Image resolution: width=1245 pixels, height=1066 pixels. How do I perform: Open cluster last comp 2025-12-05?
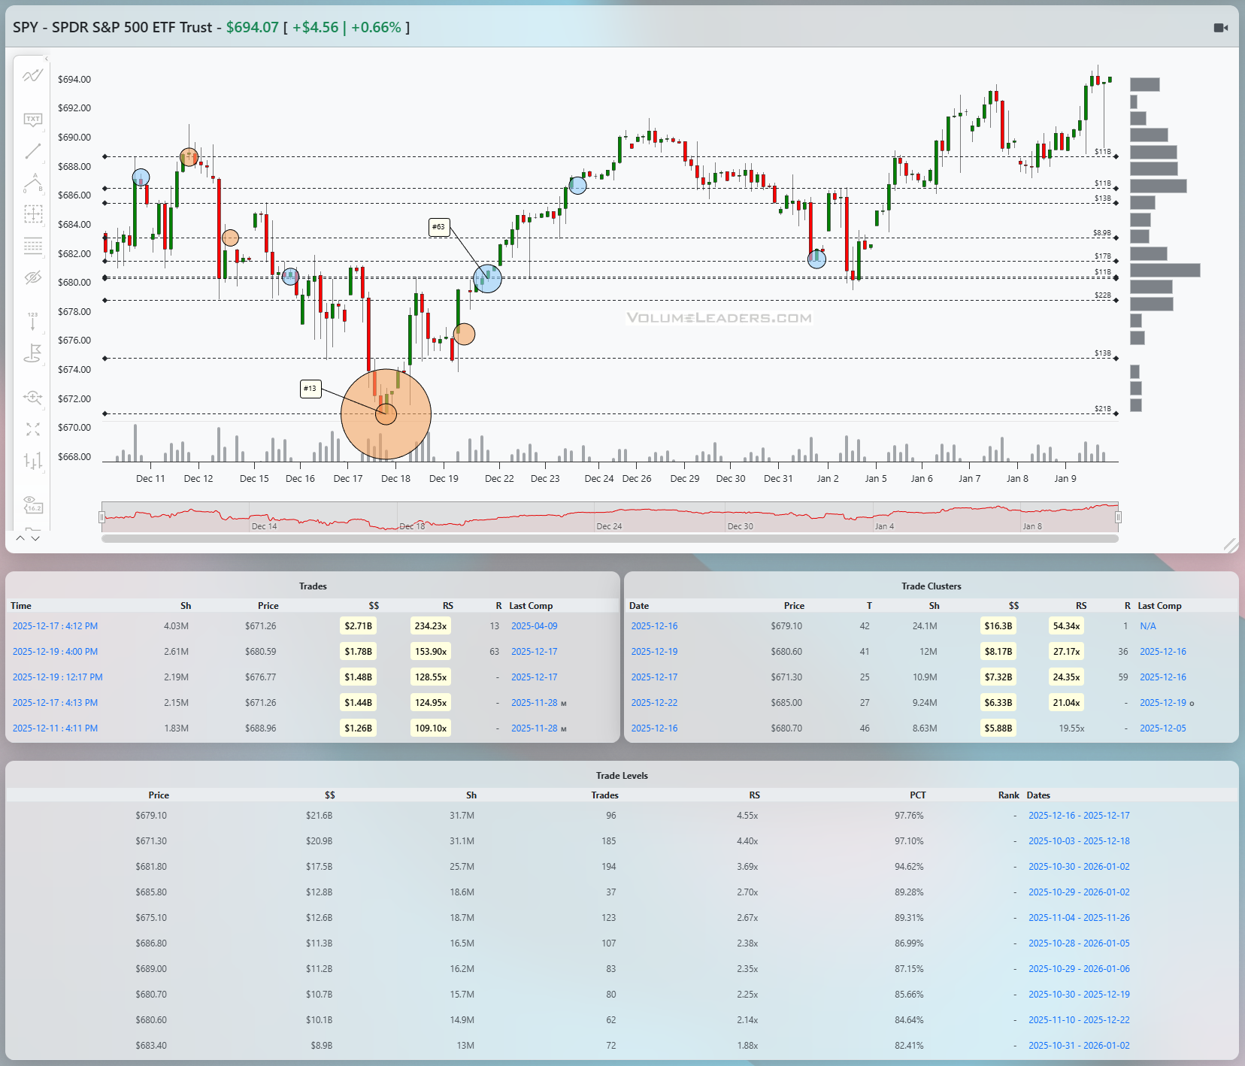tap(1163, 728)
